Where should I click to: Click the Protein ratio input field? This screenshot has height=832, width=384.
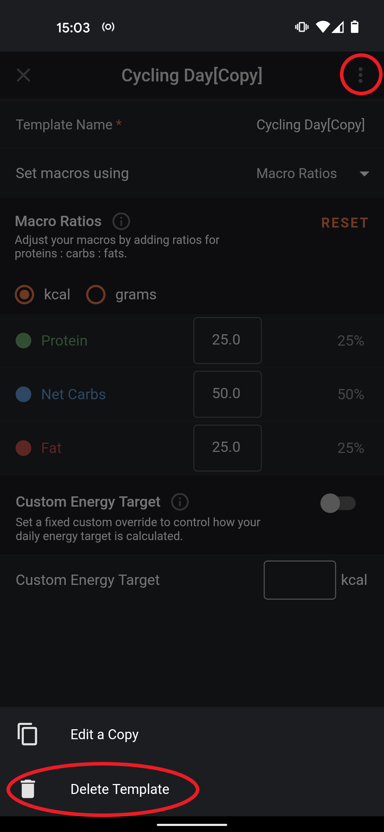coord(227,340)
